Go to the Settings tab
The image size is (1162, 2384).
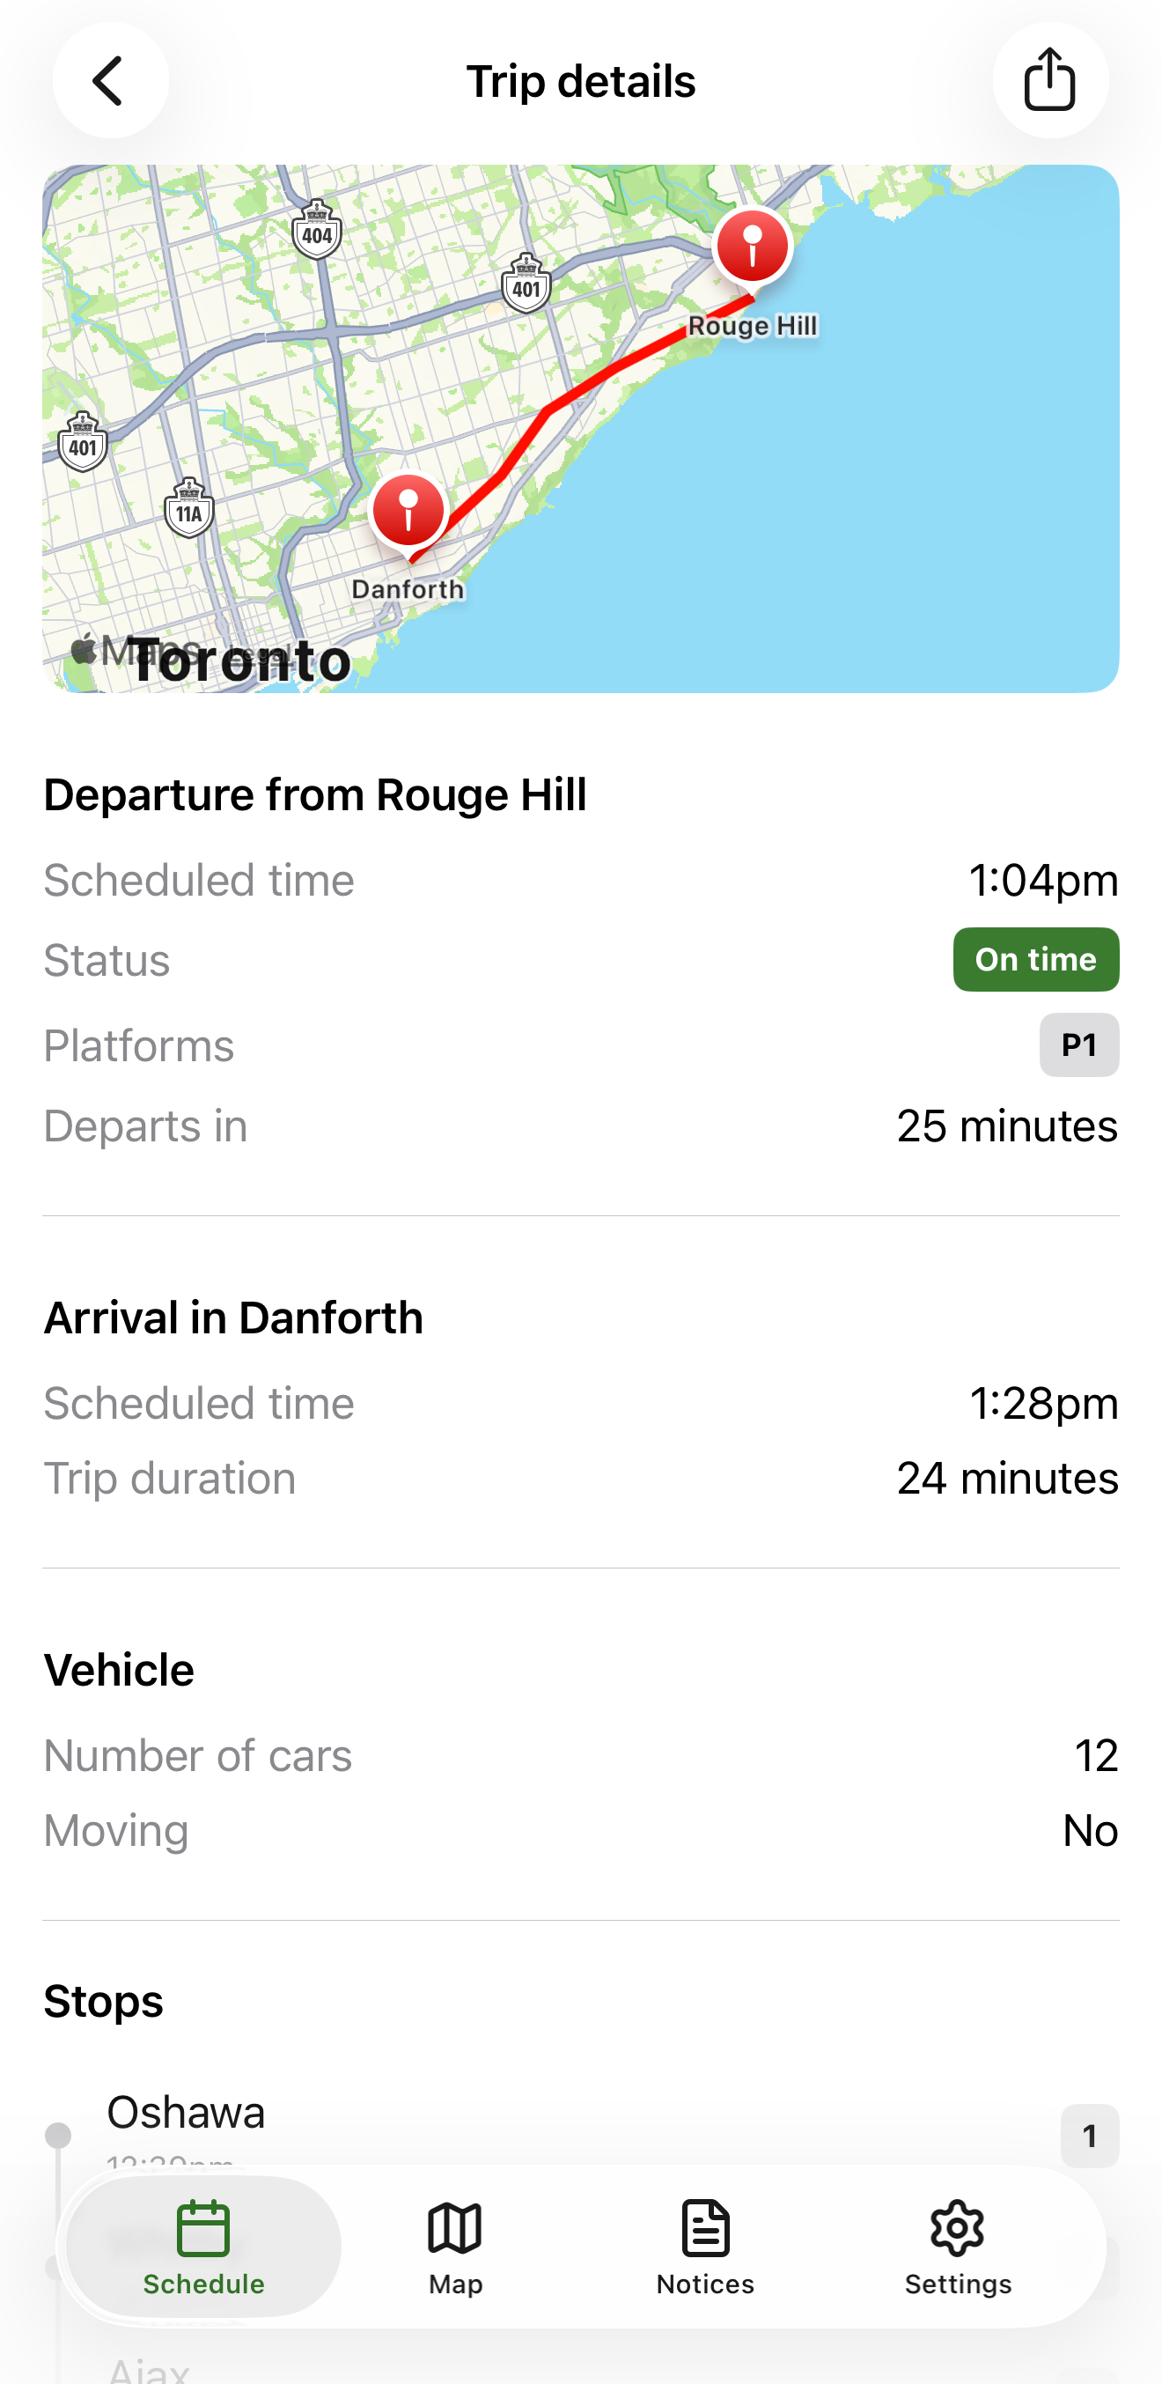click(958, 2246)
